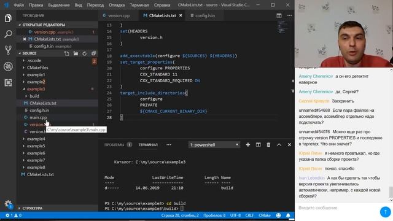Show errors and warnings in status bar
Screen dimensions: 393x221
click(x=14, y=215)
